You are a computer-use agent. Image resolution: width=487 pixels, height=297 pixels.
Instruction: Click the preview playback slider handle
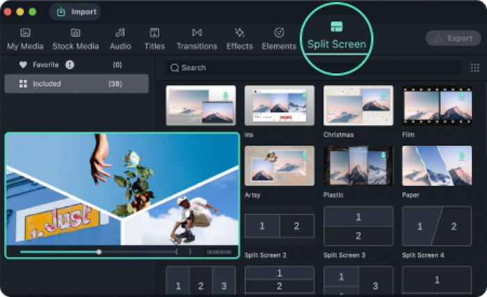pos(99,252)
